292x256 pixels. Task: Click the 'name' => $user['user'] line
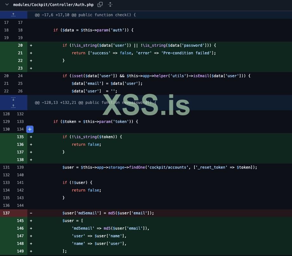coord(99,244)
